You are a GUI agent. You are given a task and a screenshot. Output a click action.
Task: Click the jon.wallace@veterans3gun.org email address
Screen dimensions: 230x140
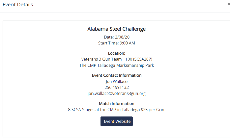pyautogui.click(x=117, y=94)
